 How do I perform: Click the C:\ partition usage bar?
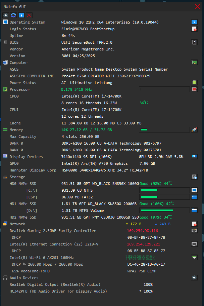(x=164, y=190)
